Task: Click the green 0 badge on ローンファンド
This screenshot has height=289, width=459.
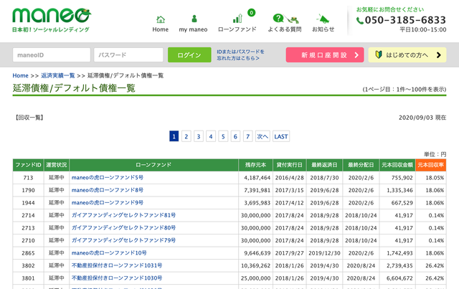Action: point(251,13)
